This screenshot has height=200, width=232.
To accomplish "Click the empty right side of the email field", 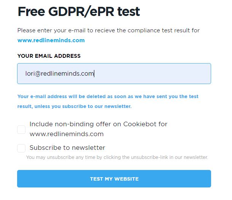I will [x=171, y=73].
